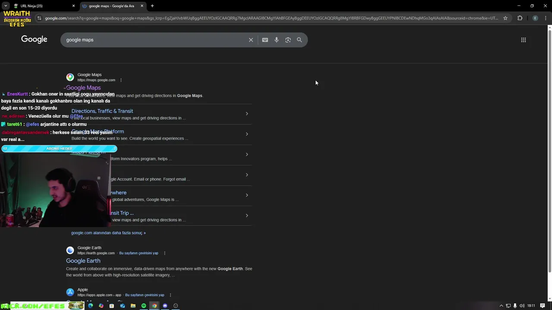The height and width of the screenshot is (310, 552).
Task: Start voice search with the microphone icon
Action: pos(276,40)
